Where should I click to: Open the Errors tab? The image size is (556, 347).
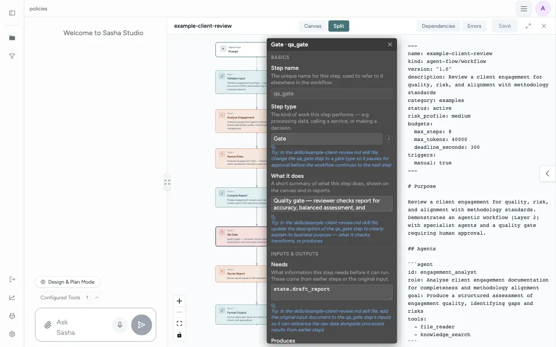[474, 26]
